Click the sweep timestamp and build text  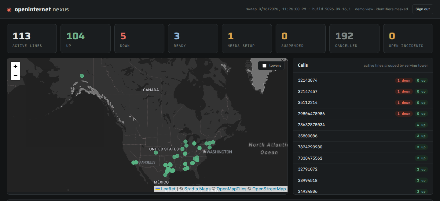point(299,9)
